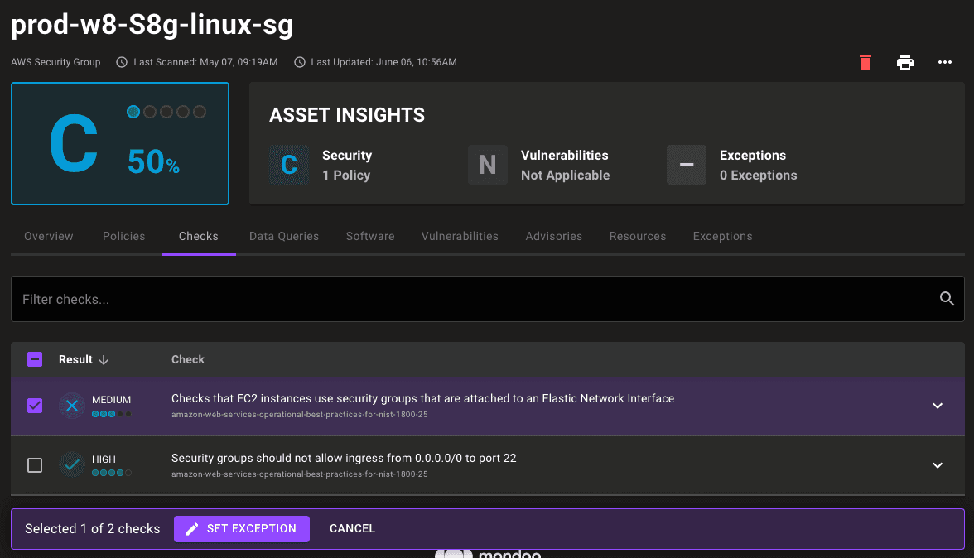Switch to the Policies tab

point(123,236)
